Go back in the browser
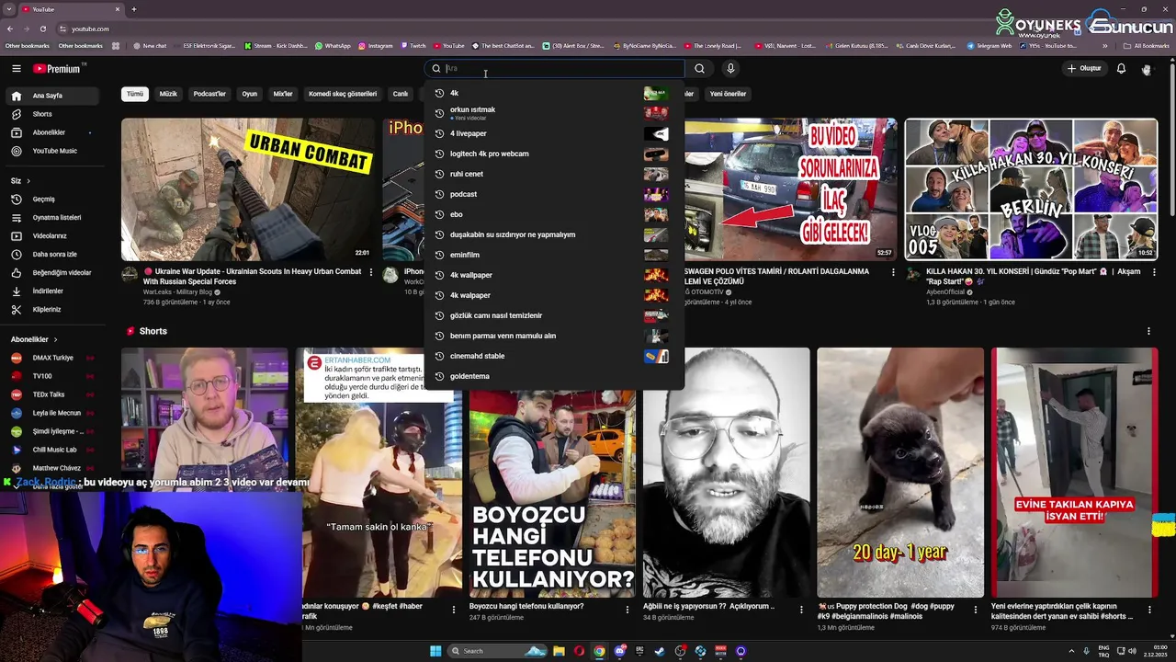Screen dimensions: 1176x662 10,29
